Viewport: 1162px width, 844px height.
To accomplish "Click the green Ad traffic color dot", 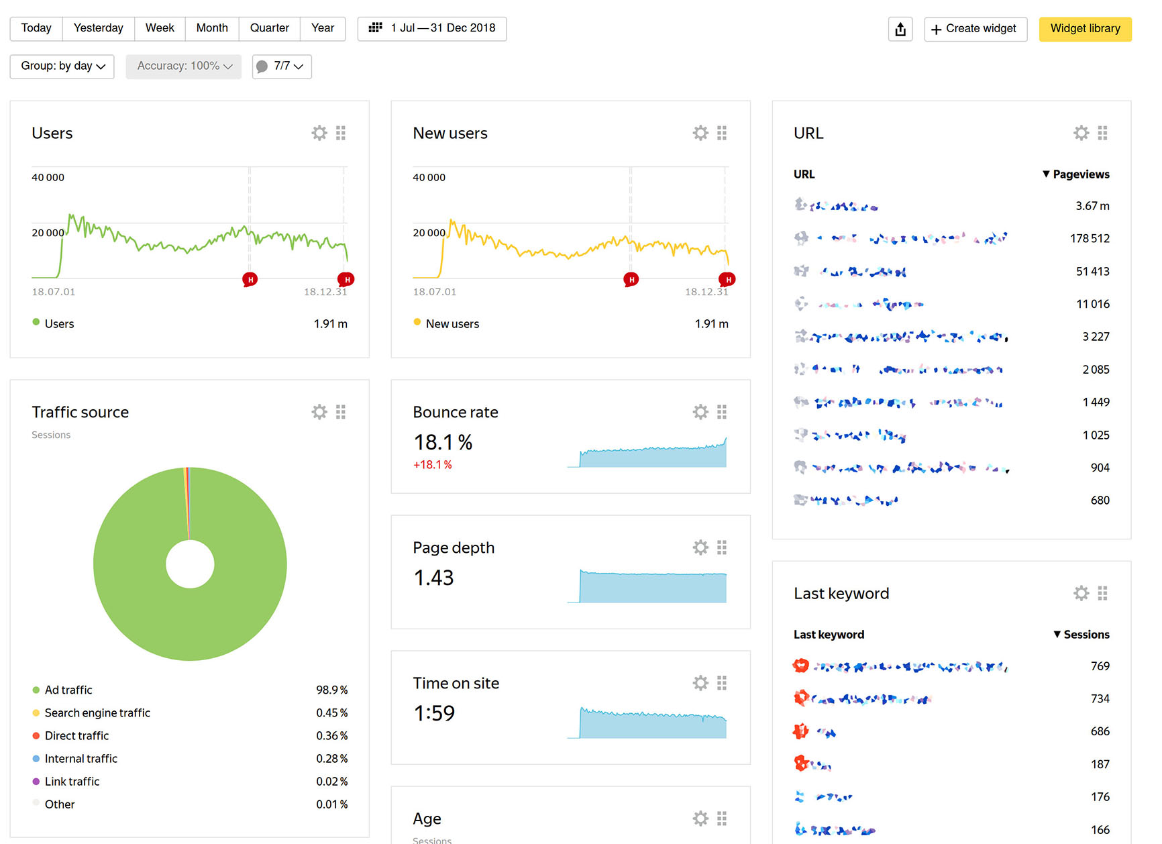I will click(x=35, y=690).
